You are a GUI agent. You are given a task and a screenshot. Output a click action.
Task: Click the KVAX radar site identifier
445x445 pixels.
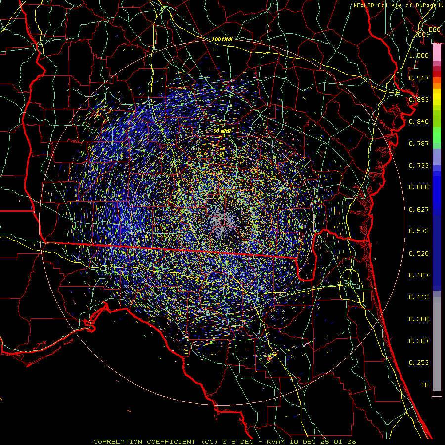277,442
